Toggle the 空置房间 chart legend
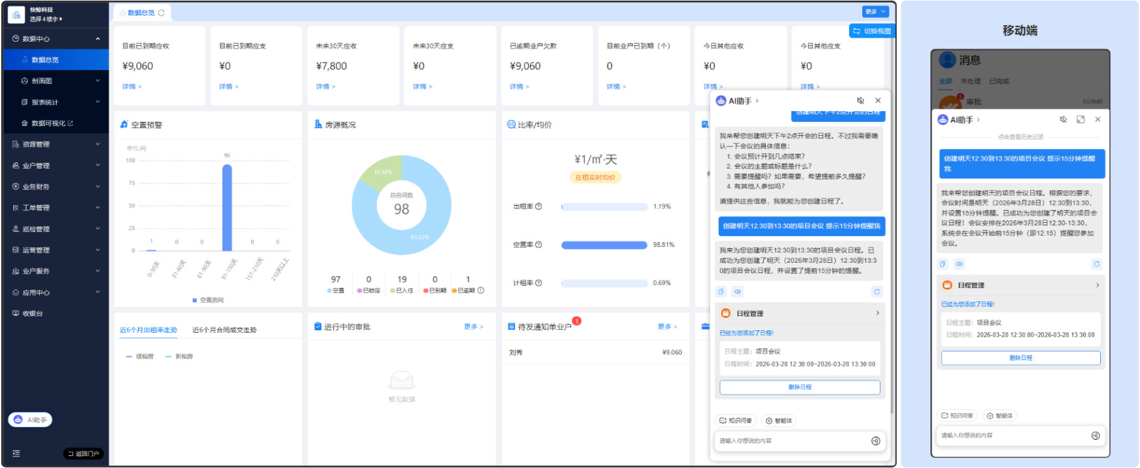 (208, 300)
